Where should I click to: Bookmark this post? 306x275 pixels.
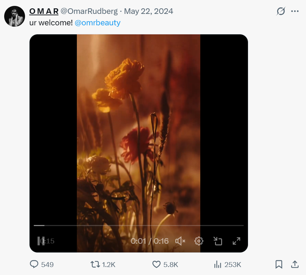tap(279, 265)
